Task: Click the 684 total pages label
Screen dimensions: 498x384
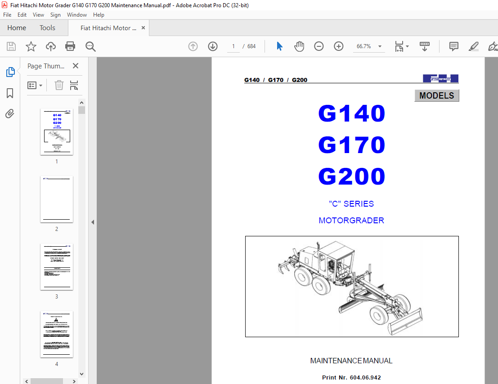Action: coord(251,46)
